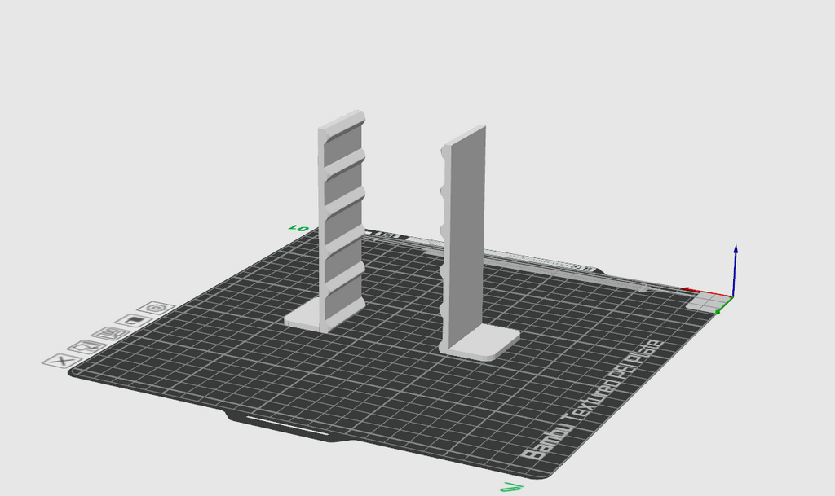Click the green plate number 01 label
Image resolution: width=835 pixels, height=496 pixels.
point(298,228)
